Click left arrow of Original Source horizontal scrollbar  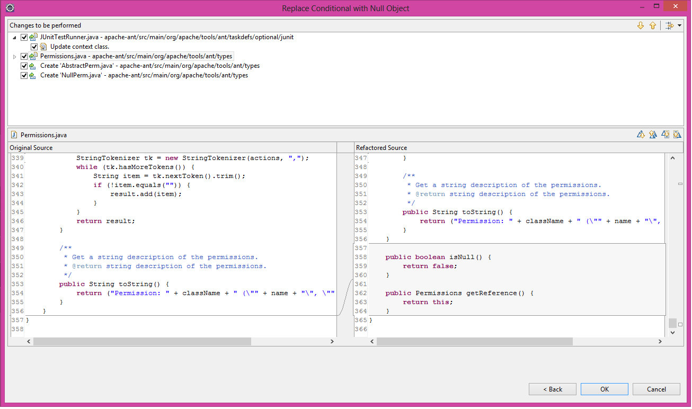pos(29,342)
